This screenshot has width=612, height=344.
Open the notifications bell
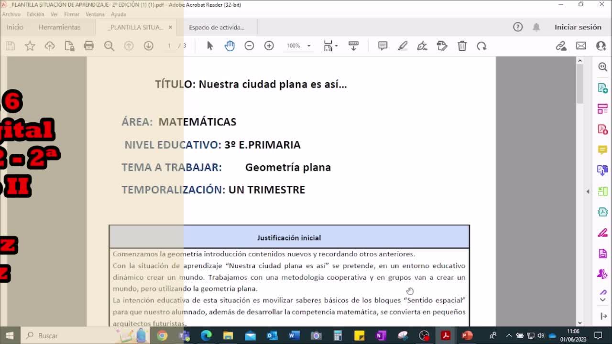pyautogui.click(x=536, y=27)
